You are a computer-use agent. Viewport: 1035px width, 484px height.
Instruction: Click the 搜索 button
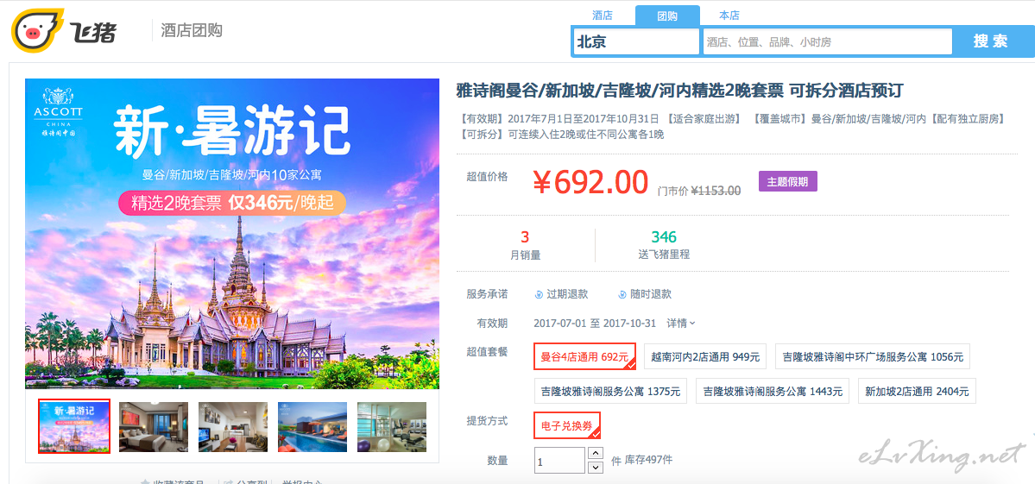tap(991, 41)
